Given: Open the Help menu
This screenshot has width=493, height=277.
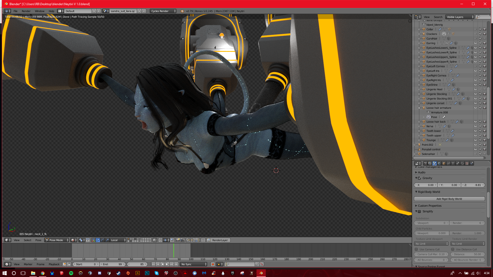Looking at the screenshot, I should (51, 11).
